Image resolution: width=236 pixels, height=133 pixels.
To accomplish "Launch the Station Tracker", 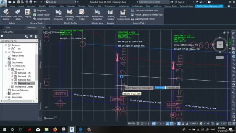I will [111, 15].
